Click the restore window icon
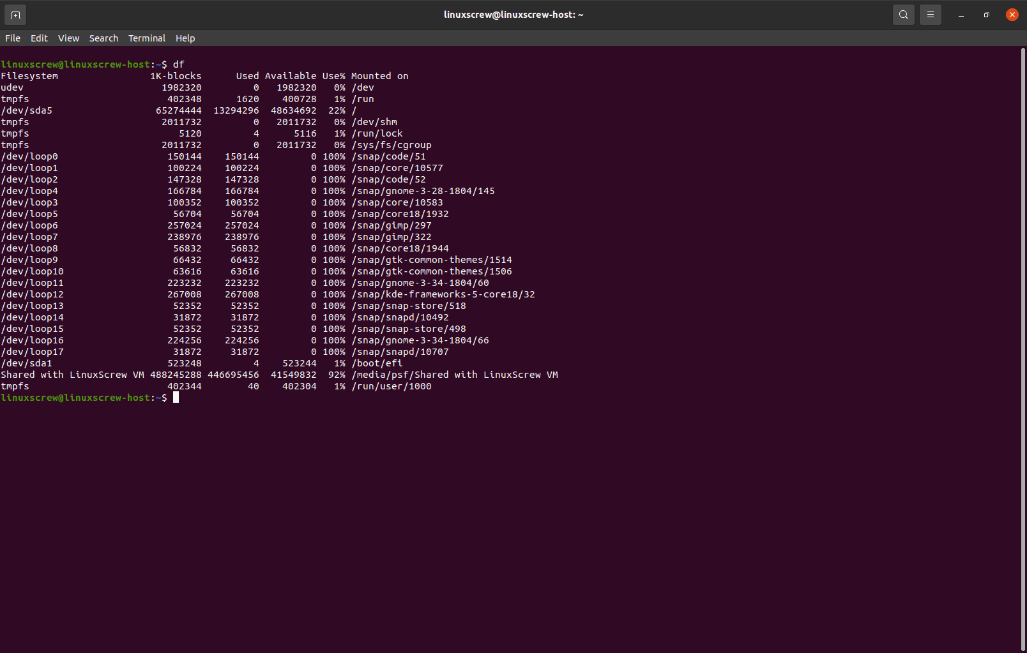The height and width of the screenshot is (653, 1027). [x=986, y=14]
